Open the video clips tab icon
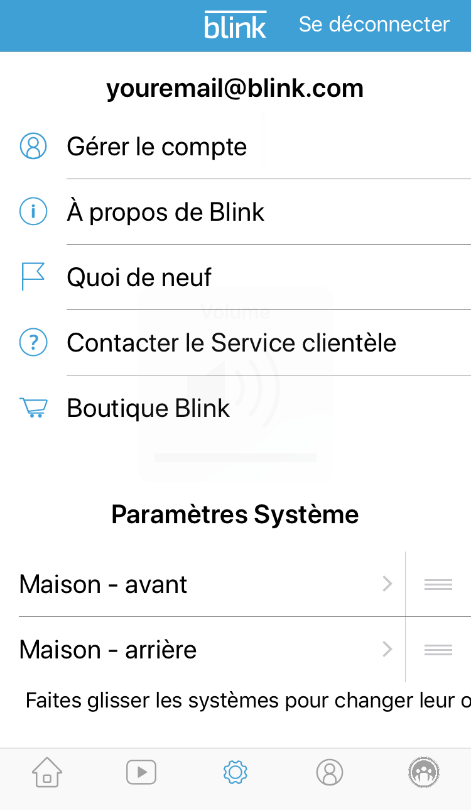471x810 pixels. tap(141, 772)
